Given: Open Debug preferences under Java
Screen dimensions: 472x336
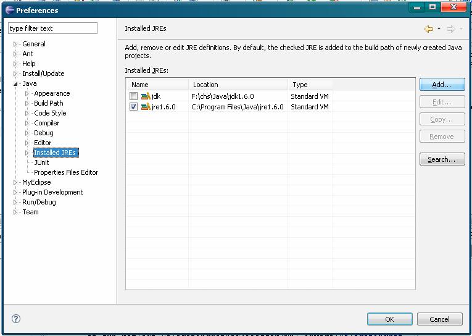Looking at the screenshot, I should (x=43, y=133).
